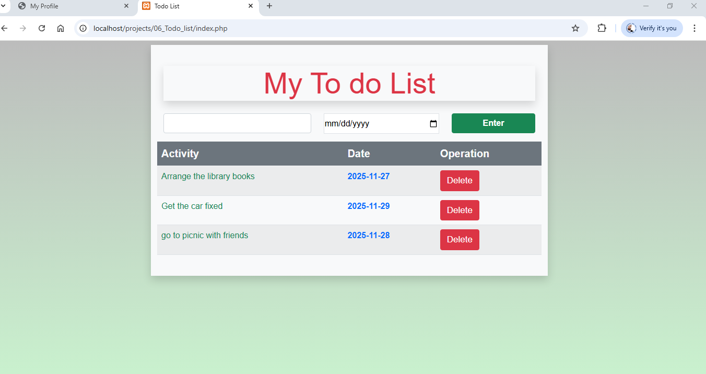
Task: Select the Todo List tab
Action: pos(193,6)
